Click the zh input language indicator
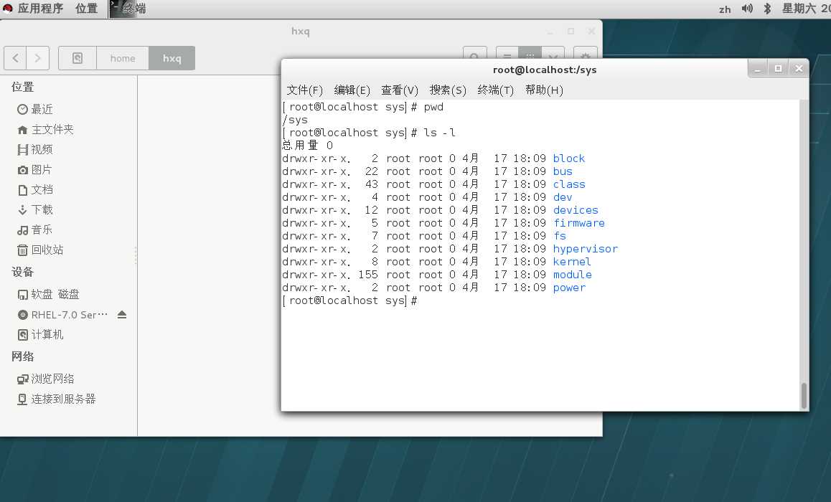Image resolution: width=831 pixels, height=502 pixels. [725, 9]
